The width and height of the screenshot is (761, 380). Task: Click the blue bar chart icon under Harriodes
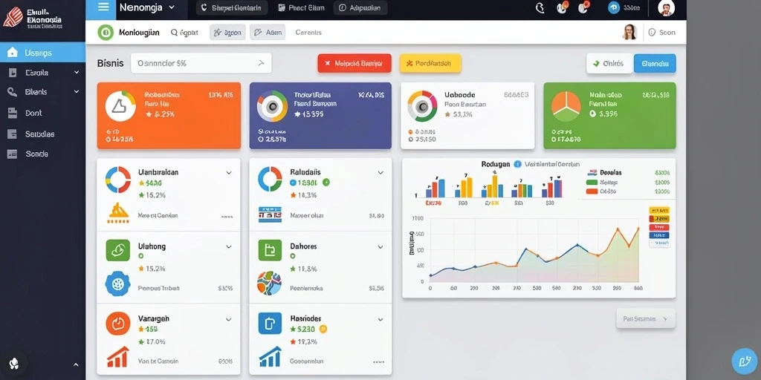tap(270, 357)
